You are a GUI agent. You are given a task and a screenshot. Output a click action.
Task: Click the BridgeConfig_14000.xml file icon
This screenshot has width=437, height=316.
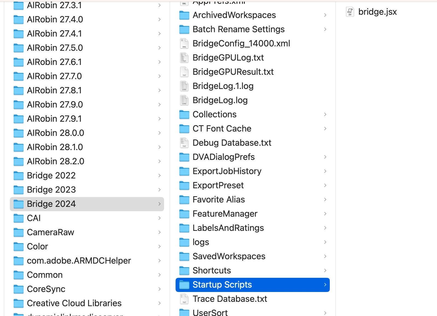[x=184, y=43]
